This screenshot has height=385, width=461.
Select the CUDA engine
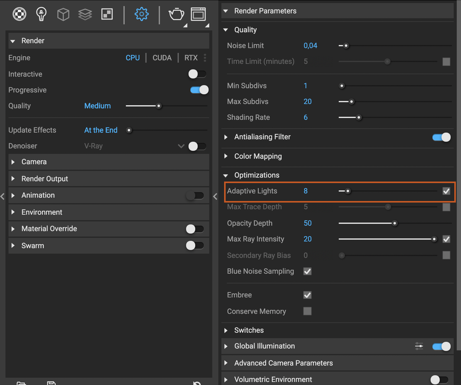(162, 58)
